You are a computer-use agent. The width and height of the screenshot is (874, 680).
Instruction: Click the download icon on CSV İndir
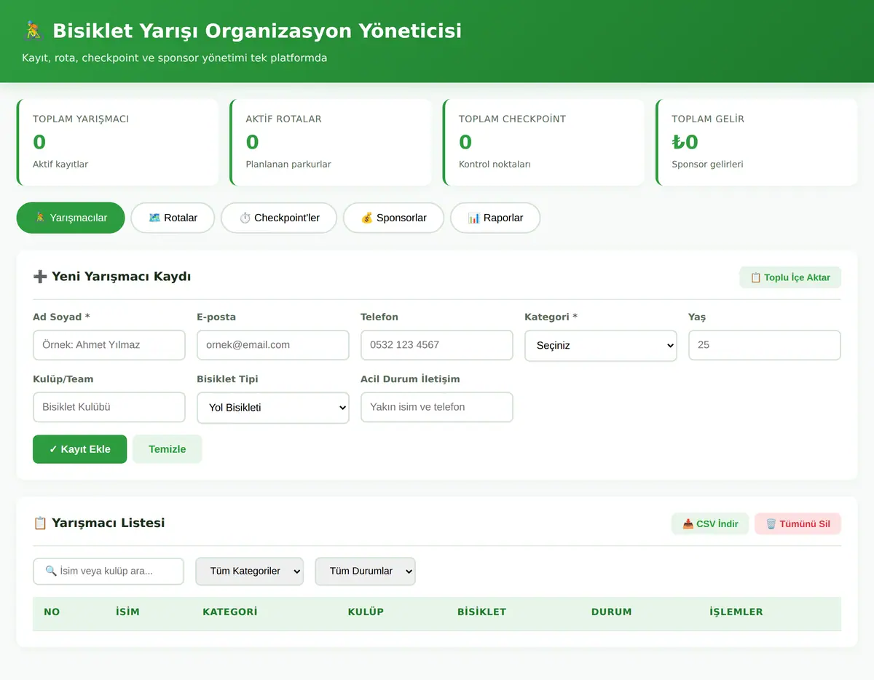(688, 523)
